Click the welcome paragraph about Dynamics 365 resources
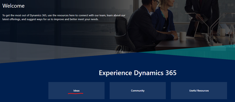This screenshot has width=235, height=102. pos(64,17)
